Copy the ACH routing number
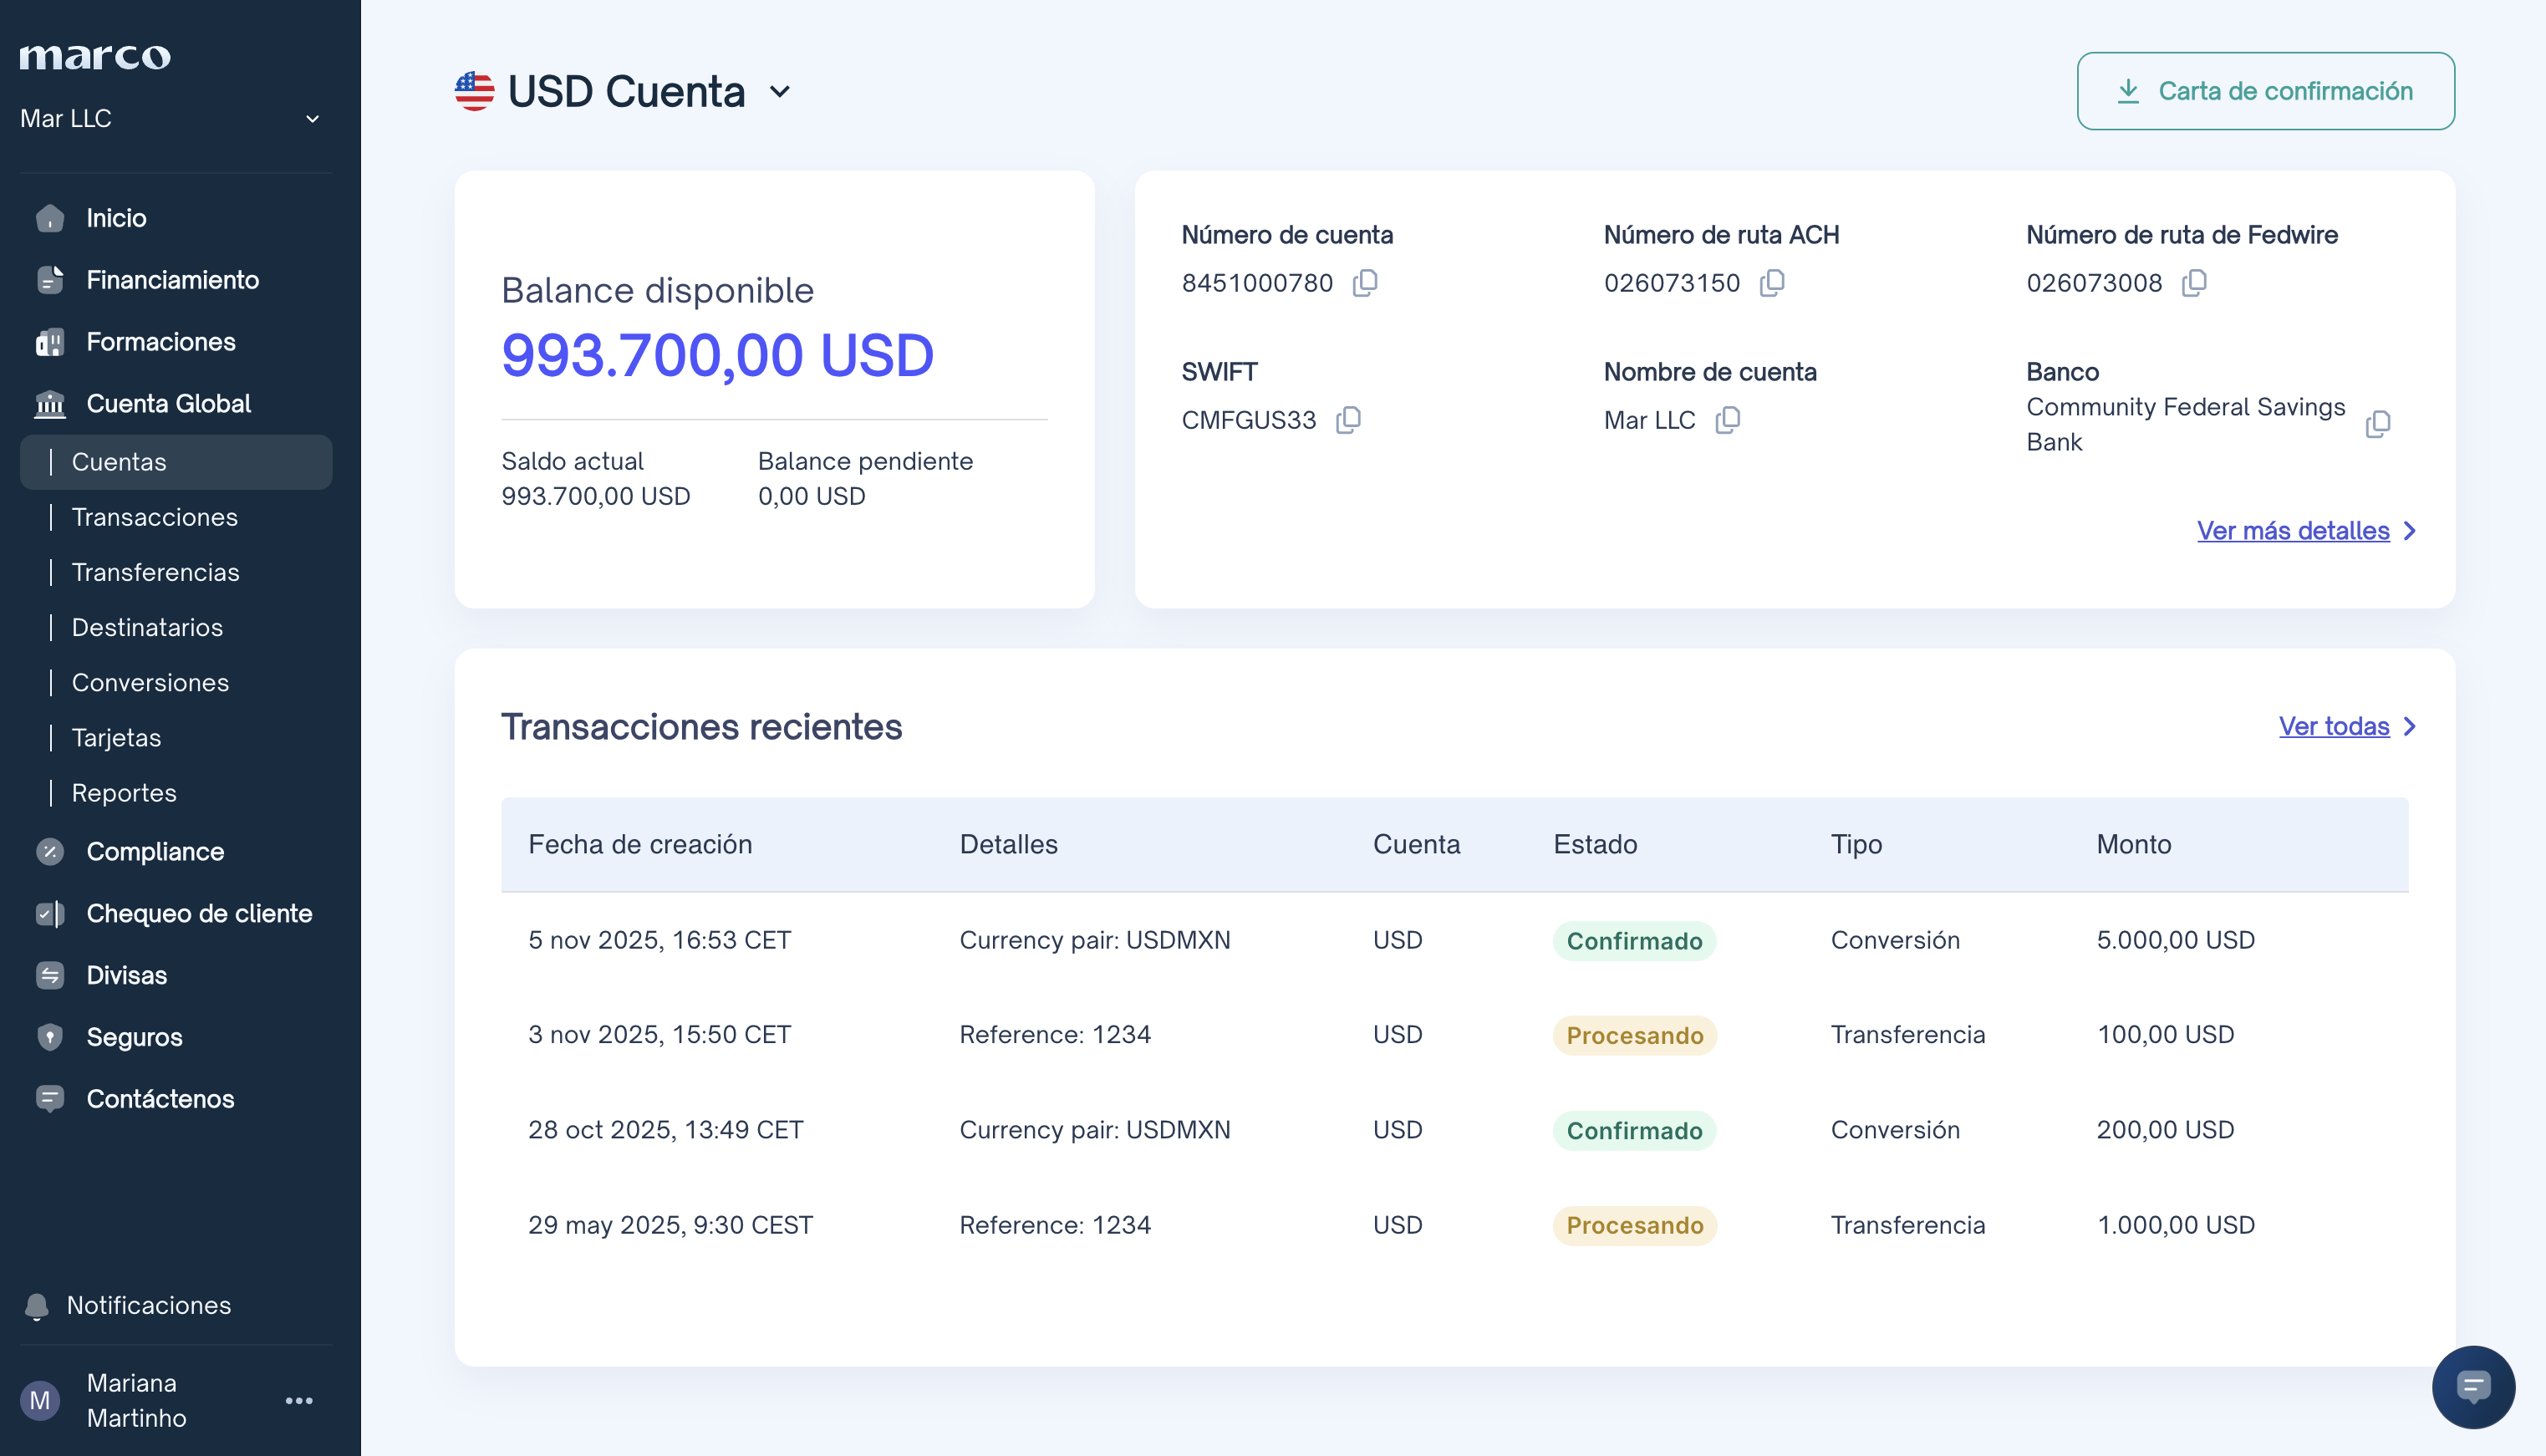The width and height of the screenshot is (2546, 1456). click(x=1772, y=283)
